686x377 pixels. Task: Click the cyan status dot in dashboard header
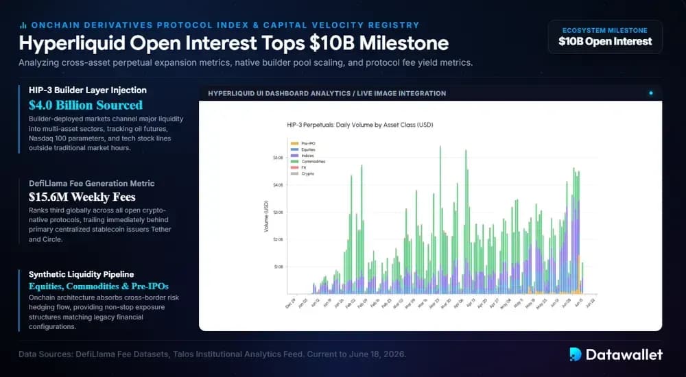coord(651,93)
